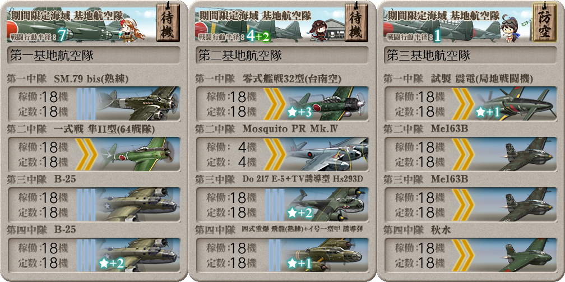This screenshot has height=282, width=565.
Task: Select the Mosquito PR Mk.IV aircraft slot
Action: [x=282, y=154]
